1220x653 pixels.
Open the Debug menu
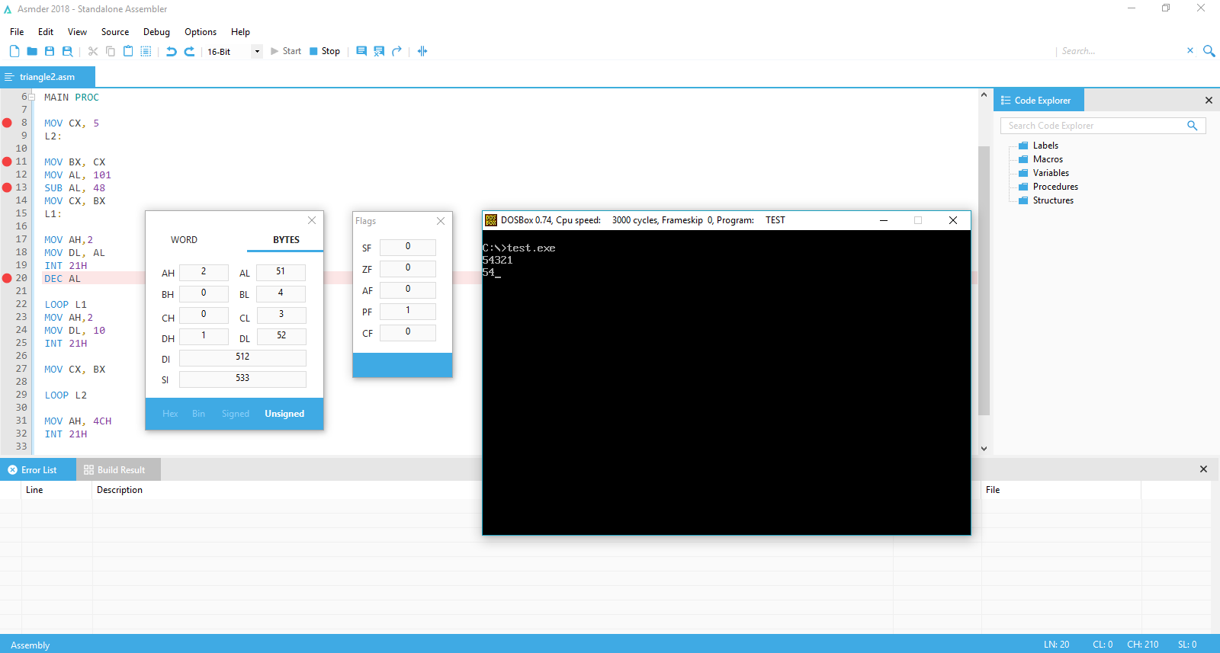[x=156, y=32]
